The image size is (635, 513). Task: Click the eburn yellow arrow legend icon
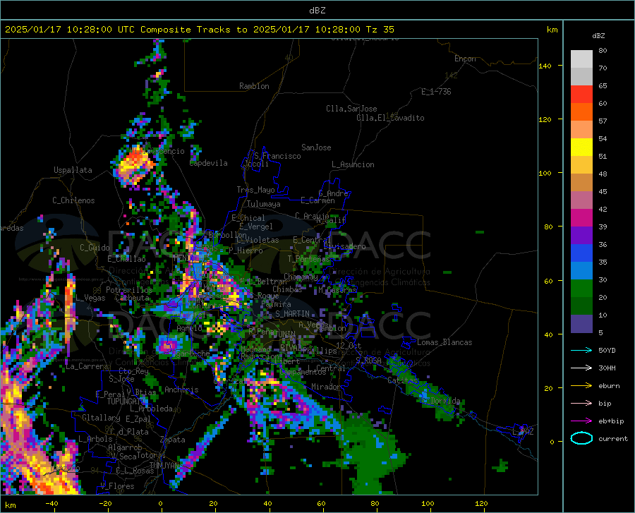click(581, 386)
